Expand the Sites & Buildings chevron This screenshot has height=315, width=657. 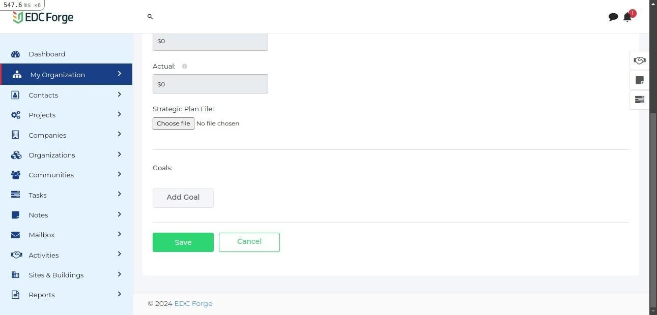click(x=120, y=274)
